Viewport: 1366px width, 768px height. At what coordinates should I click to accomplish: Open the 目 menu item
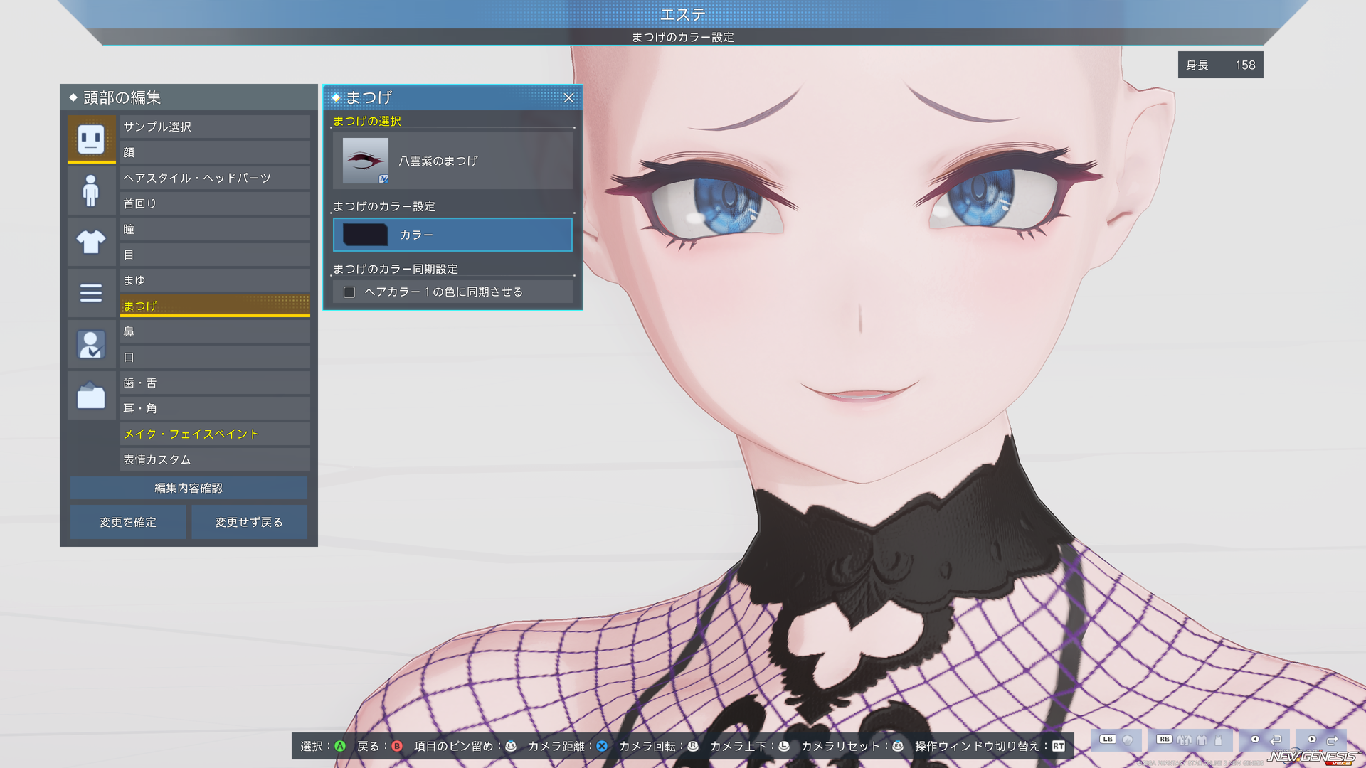[x=215, y=255]
